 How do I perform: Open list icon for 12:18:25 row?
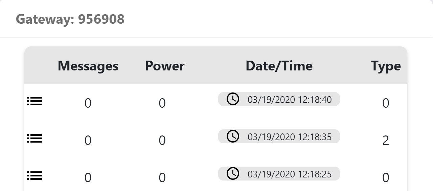(35, 175)
